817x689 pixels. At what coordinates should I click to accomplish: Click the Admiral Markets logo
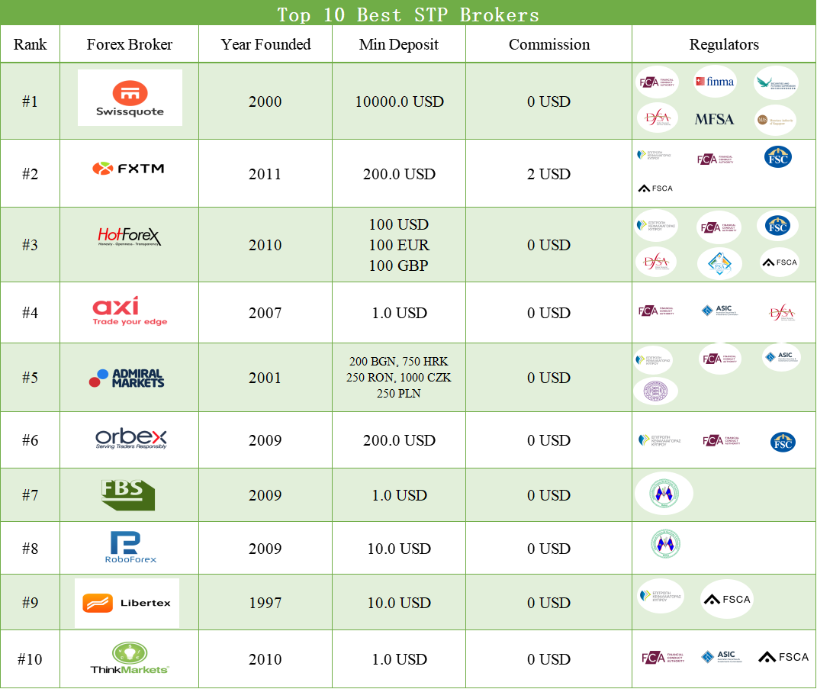pos(127,378)
